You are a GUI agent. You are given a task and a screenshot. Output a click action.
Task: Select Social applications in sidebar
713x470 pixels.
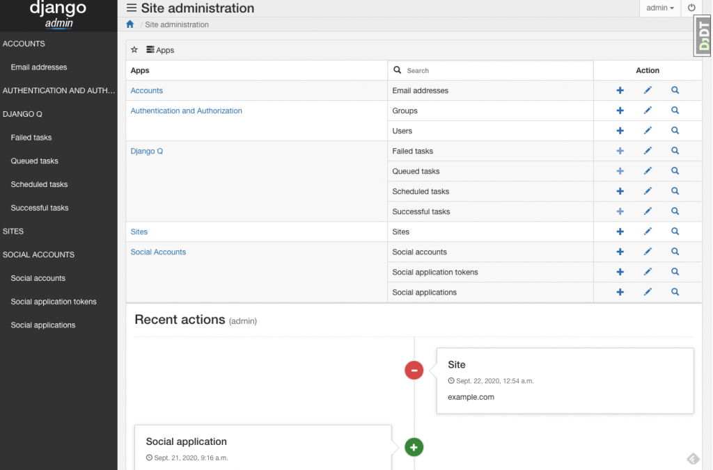coord(42,325)
